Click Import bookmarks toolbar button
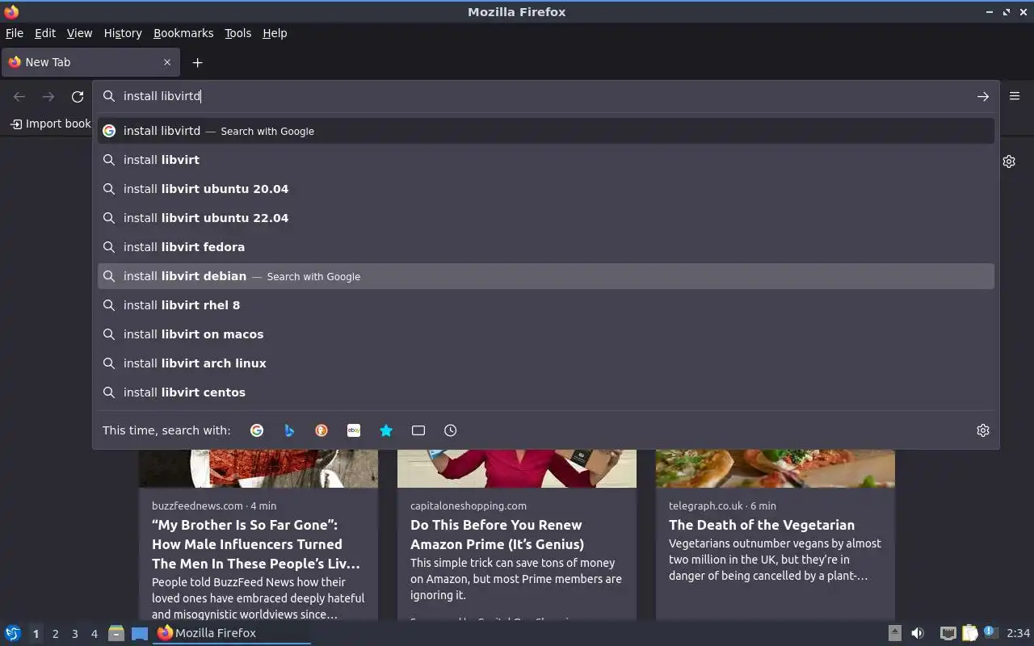 coord(50,124)
